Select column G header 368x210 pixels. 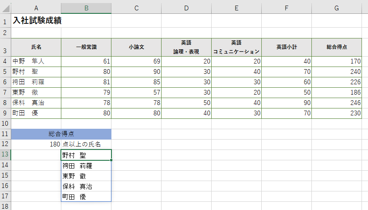(x=336, y=8)
